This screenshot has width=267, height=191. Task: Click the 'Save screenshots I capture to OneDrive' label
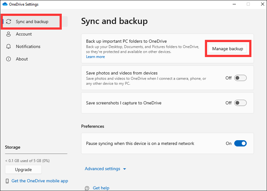pyautogui.click(x=124, y=103)
